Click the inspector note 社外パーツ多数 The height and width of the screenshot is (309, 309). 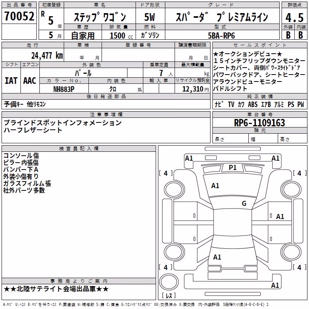click(24, 190)
